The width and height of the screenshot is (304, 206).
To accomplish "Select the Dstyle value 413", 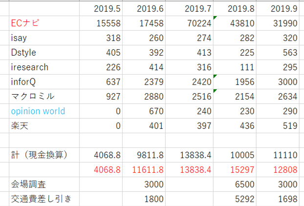I will click(x=190, y=52).
